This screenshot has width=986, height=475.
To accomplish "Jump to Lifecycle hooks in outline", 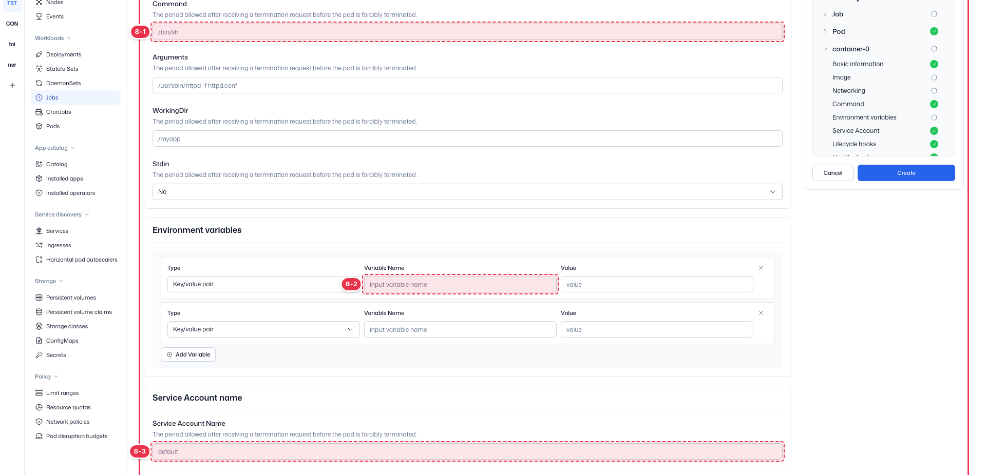I will pyautogui.click(x=854, y=144).
